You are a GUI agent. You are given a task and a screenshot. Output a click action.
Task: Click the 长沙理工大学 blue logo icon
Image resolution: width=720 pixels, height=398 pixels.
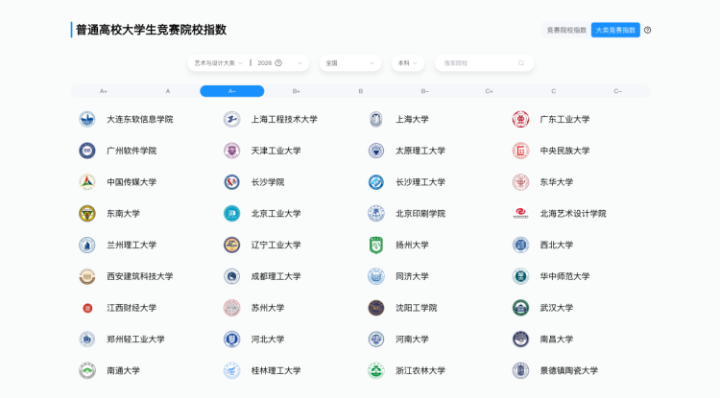(375, 182)
